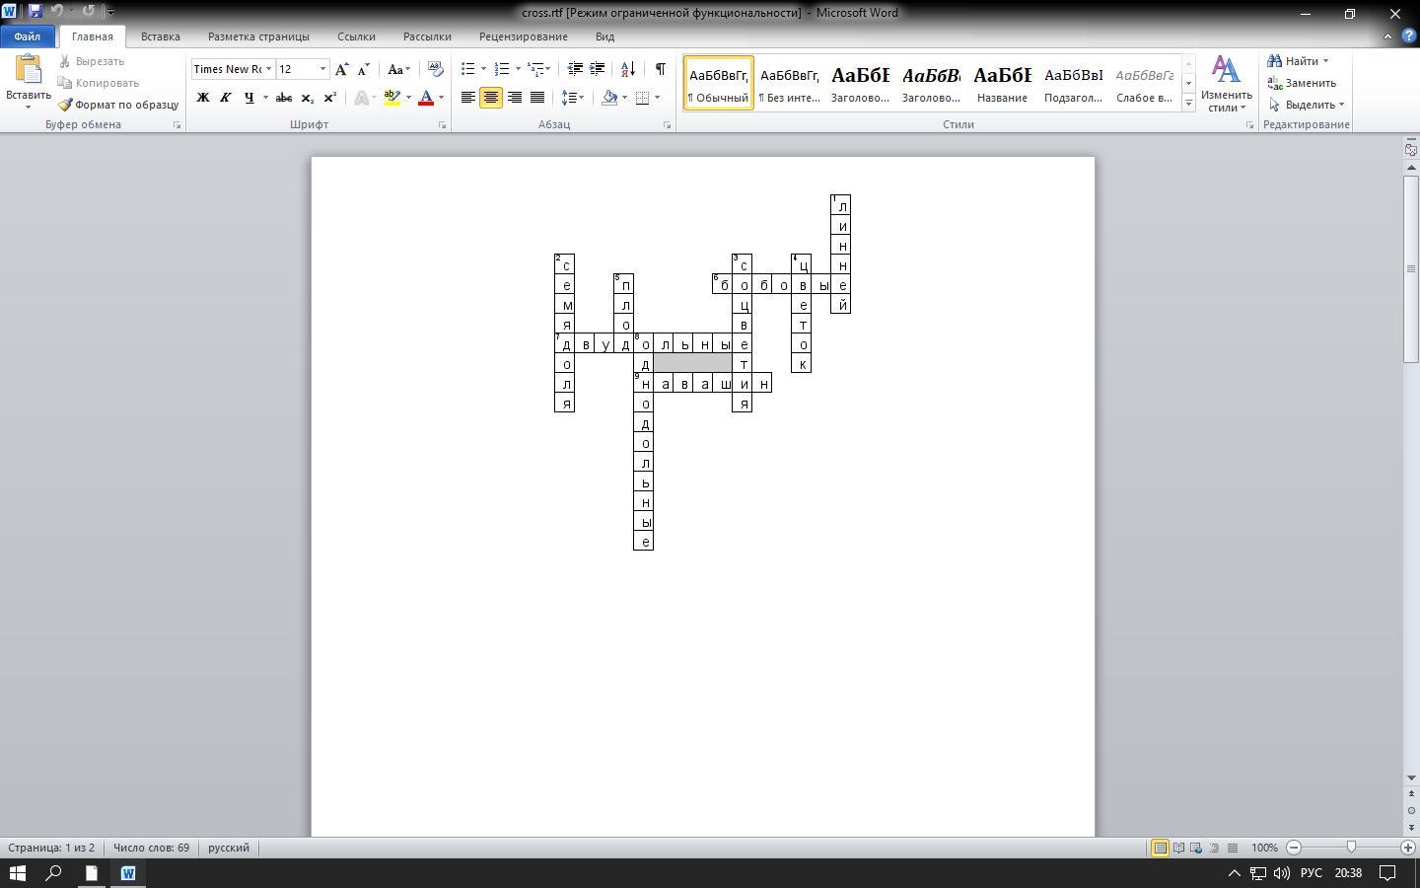Open the font name dropdown
This screenshot has width=1420, height=888.
(268, 69)
